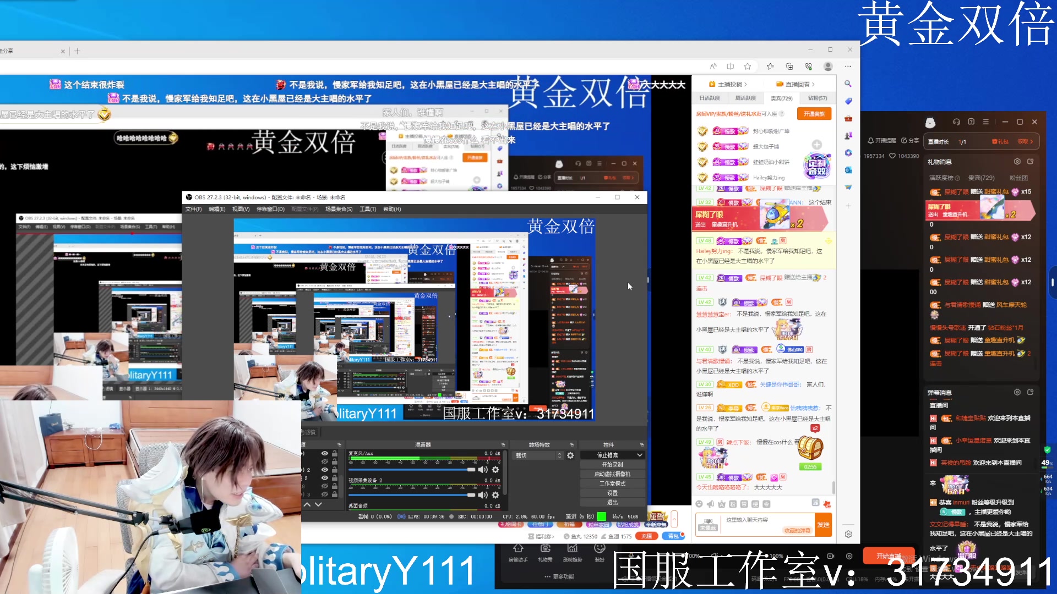Click 启动虚拟摄像机 in OBS controls
Viewport: 1057px width, 594px height.
[x=612, y=474]
